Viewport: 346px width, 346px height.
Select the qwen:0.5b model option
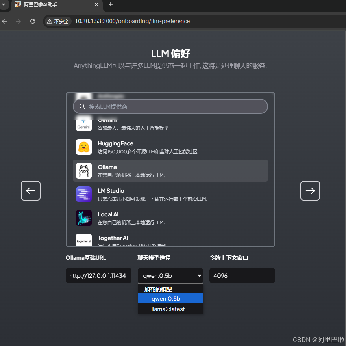(170, 298)
